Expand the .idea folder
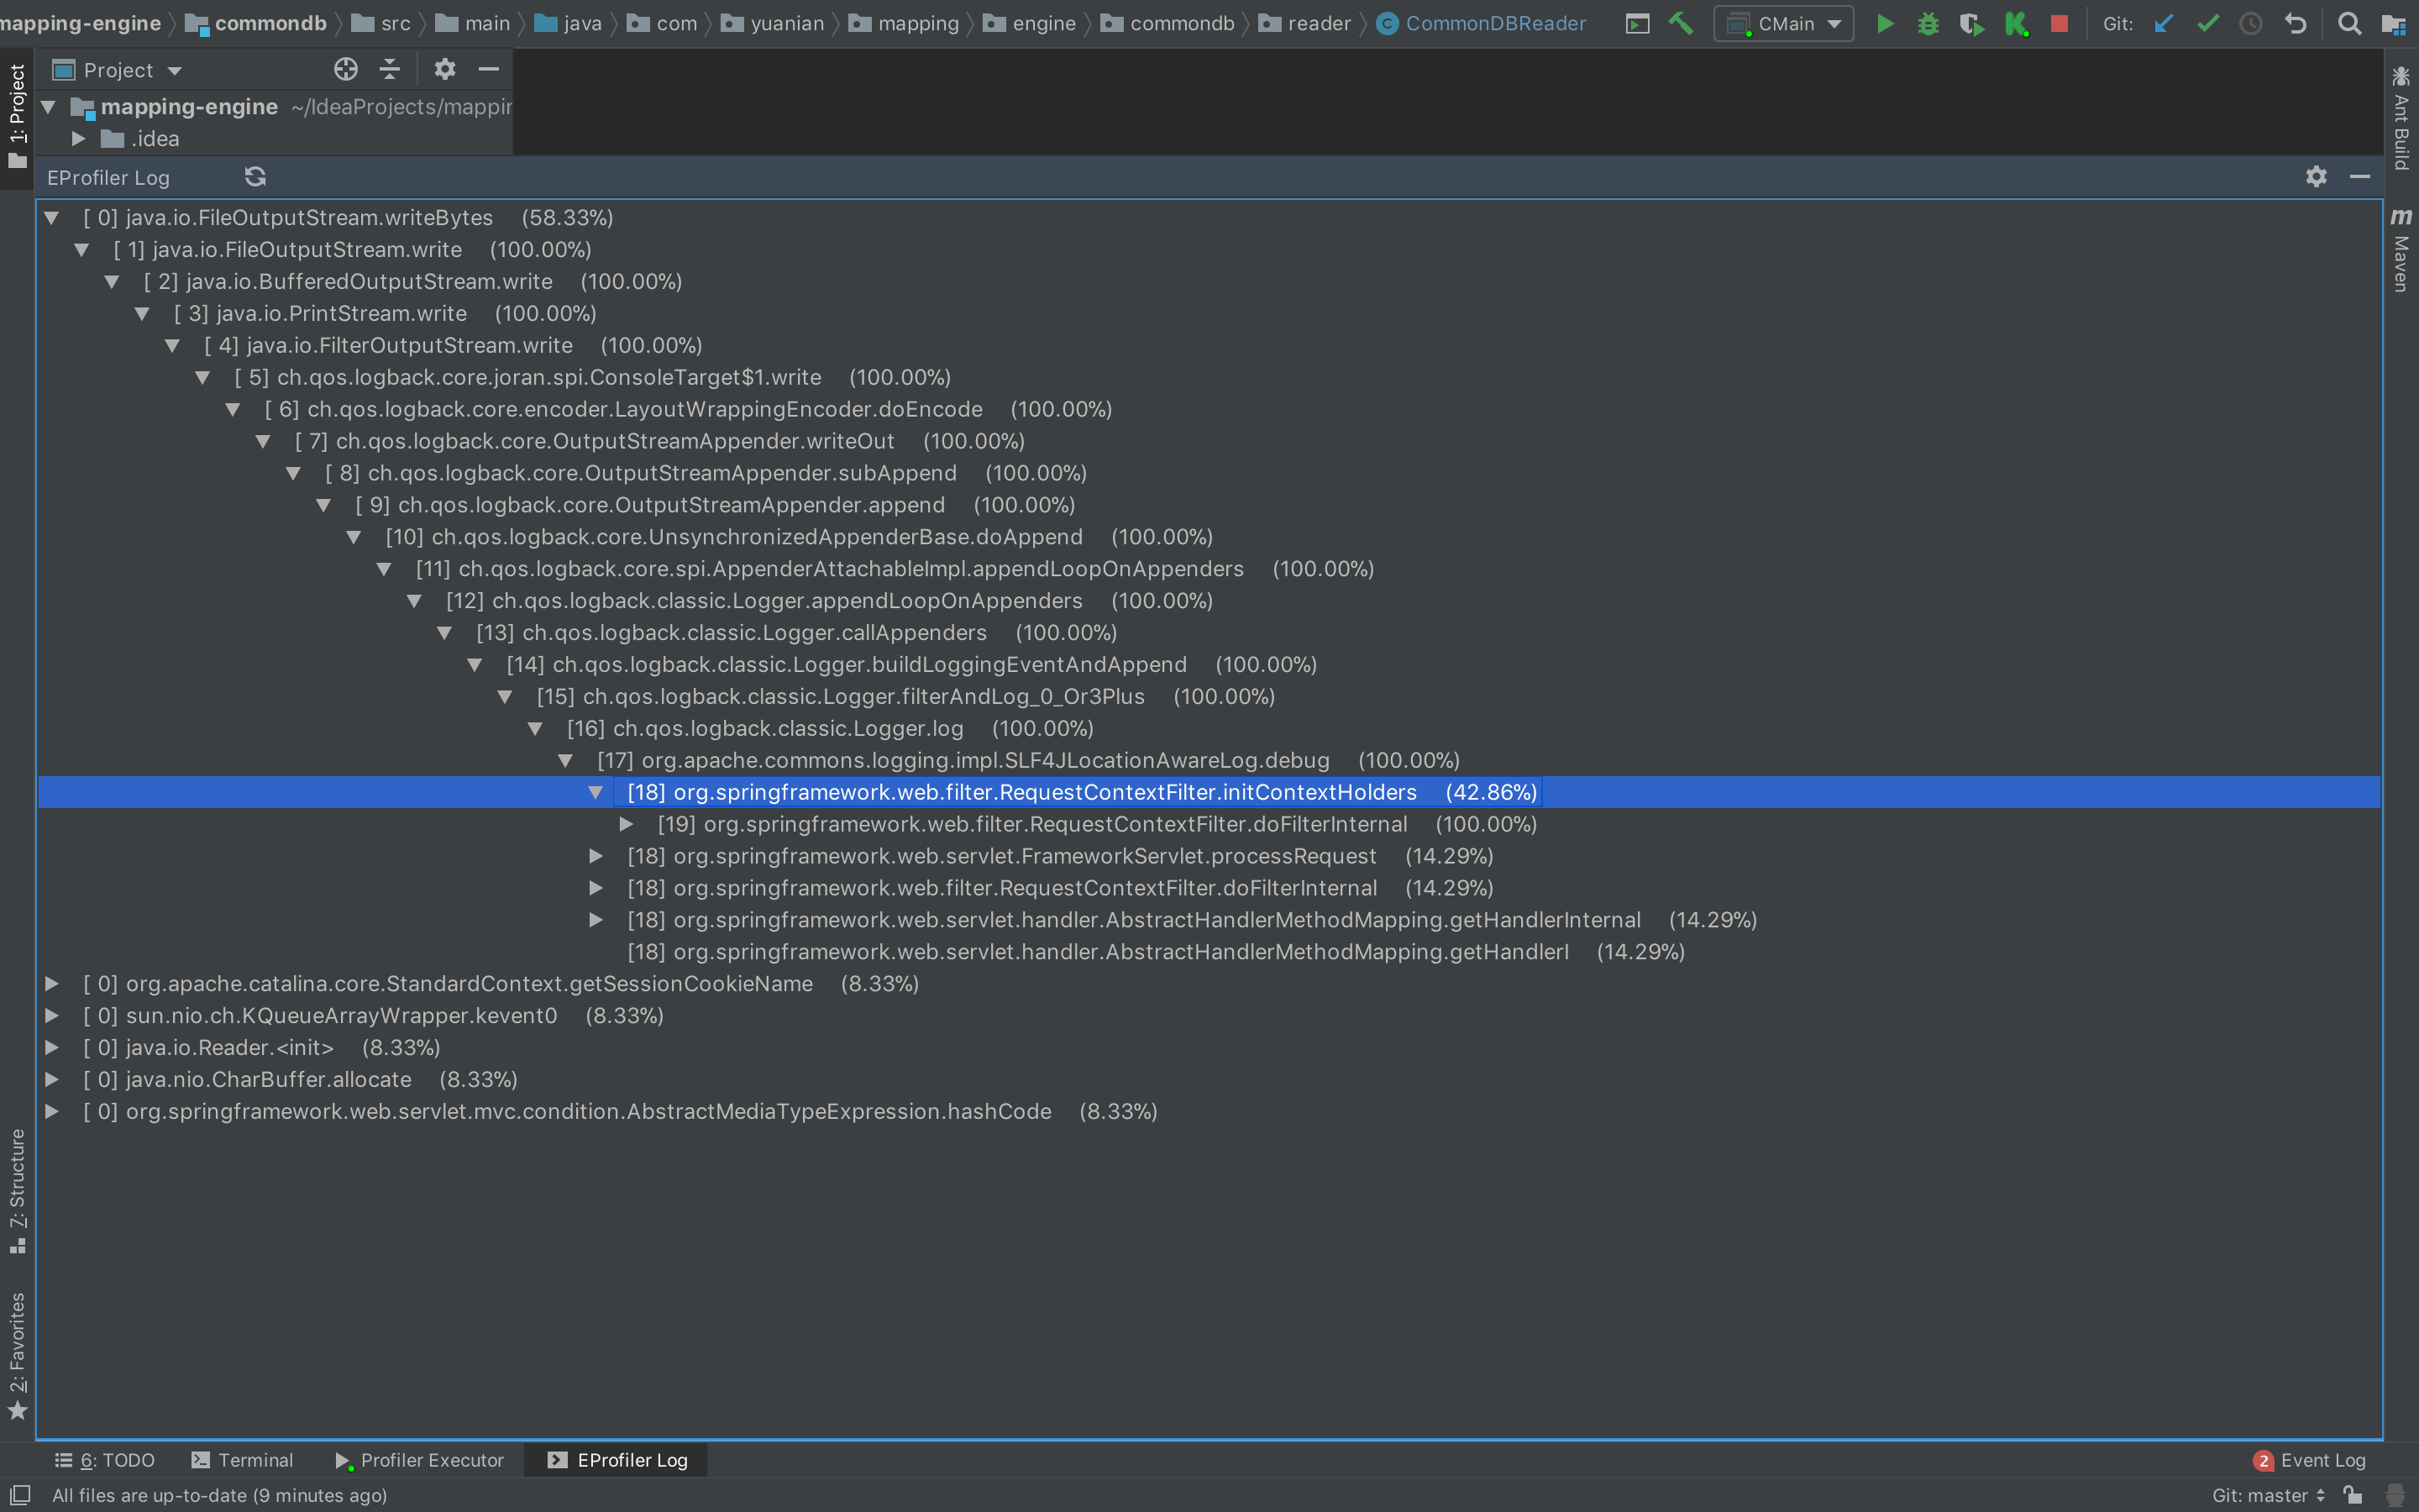 (x=78, y=139)
